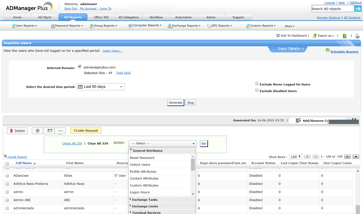Open the Last 90 days time period dropdown
This screenshot has height=214, width=363.
coord(101,87)
